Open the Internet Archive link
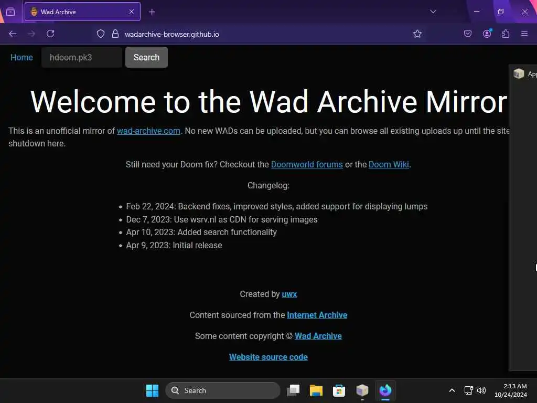 [317, 315]
